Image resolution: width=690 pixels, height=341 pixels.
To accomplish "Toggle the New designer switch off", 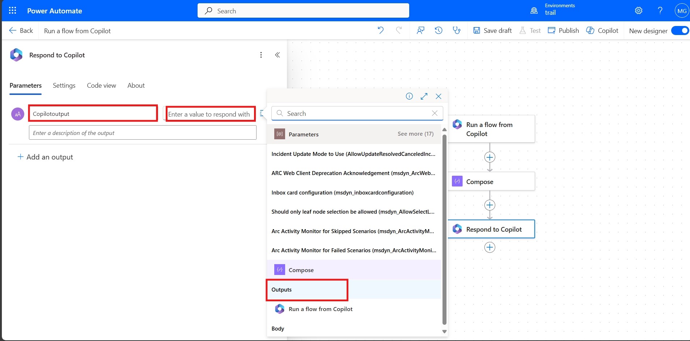I will [680, 31].
